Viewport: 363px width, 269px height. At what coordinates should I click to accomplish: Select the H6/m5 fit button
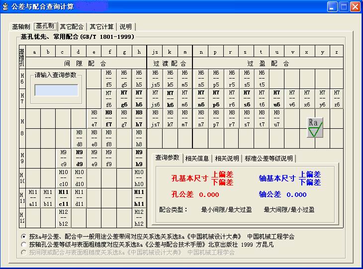pos(185,79)
